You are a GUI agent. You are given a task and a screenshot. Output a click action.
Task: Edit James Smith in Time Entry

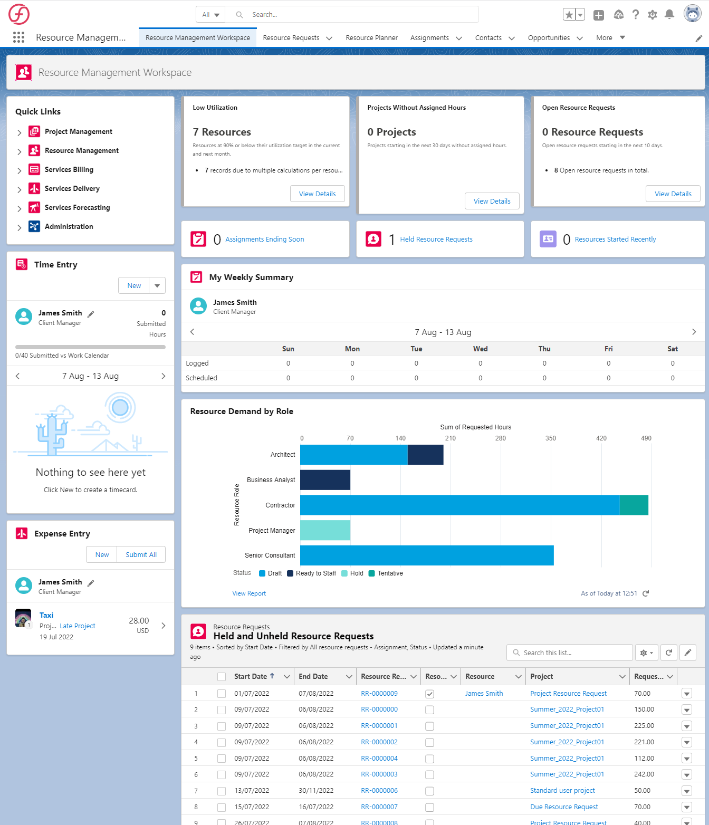click(x=91, y=314)
